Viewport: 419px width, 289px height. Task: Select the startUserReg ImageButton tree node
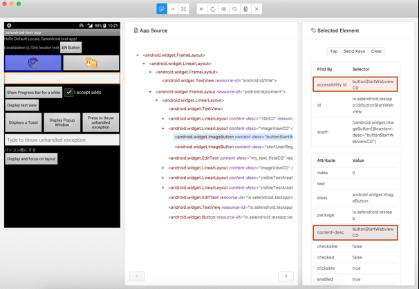click(x=235, y=147)
